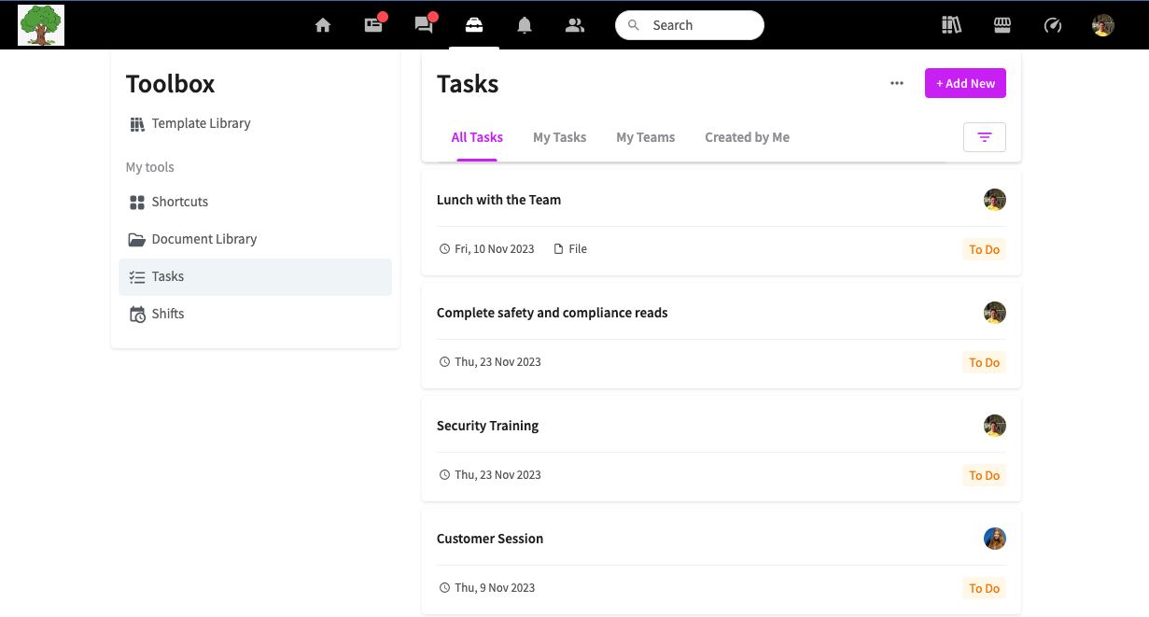Open the marketplace storefront icon
Viewport: 1149px width, 617px height.
[1002, 25]
